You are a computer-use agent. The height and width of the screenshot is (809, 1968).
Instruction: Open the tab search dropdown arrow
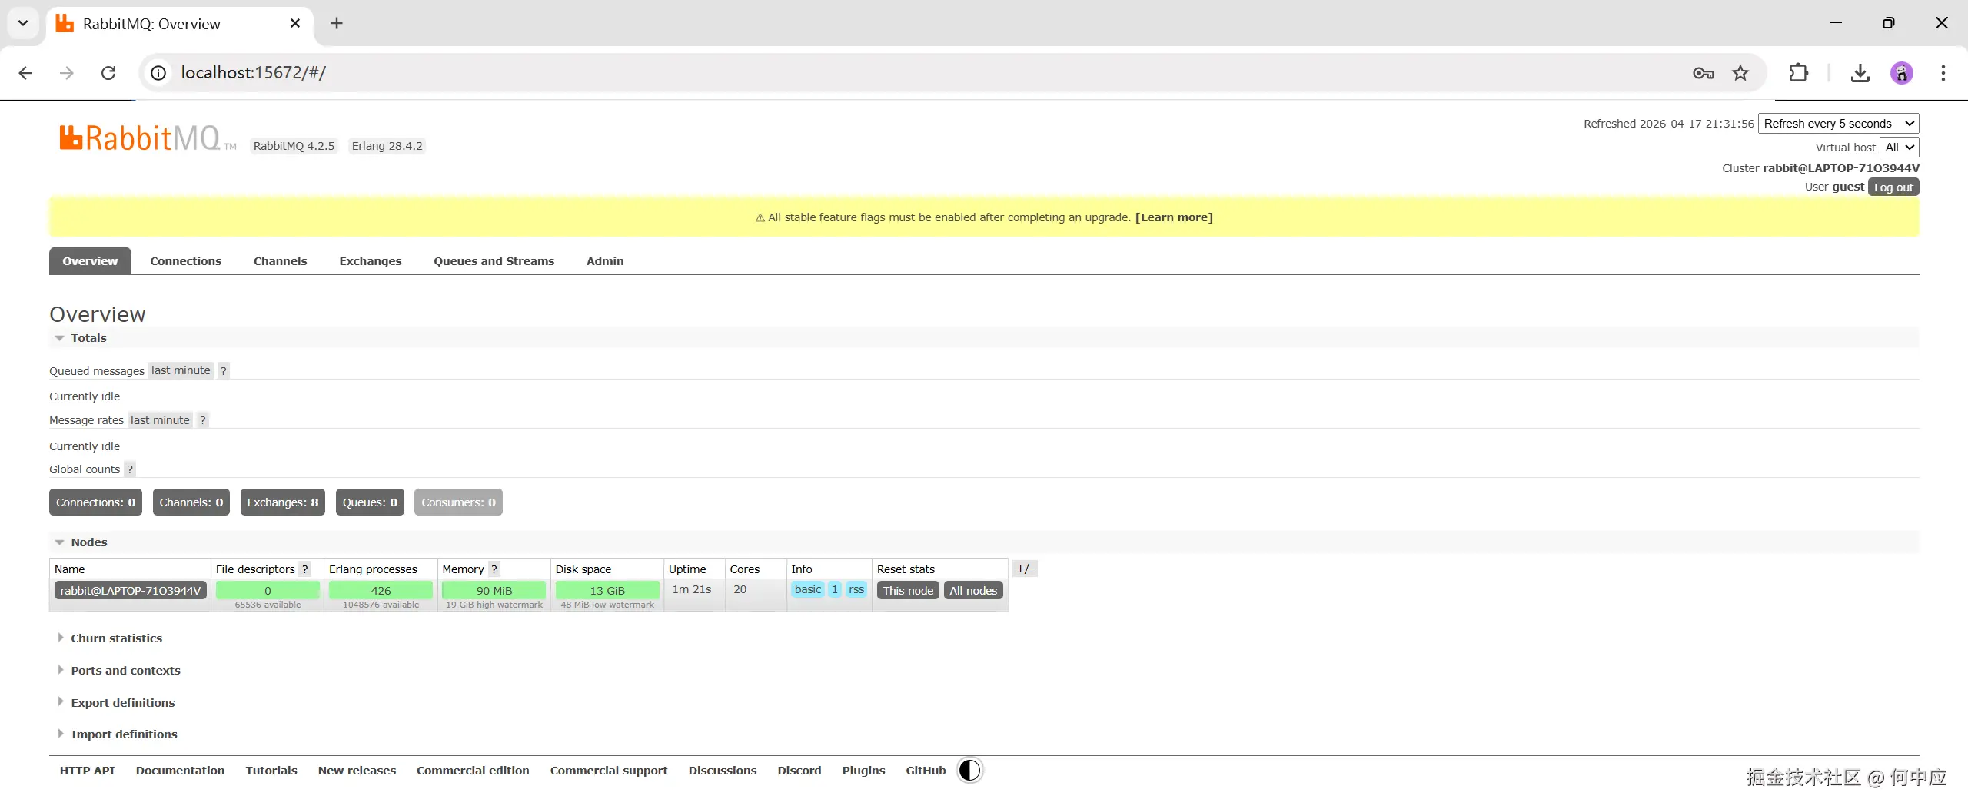(x=23, y=23)
